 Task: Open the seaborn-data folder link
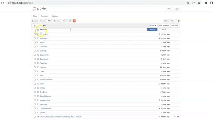click(x=45, y=100)
